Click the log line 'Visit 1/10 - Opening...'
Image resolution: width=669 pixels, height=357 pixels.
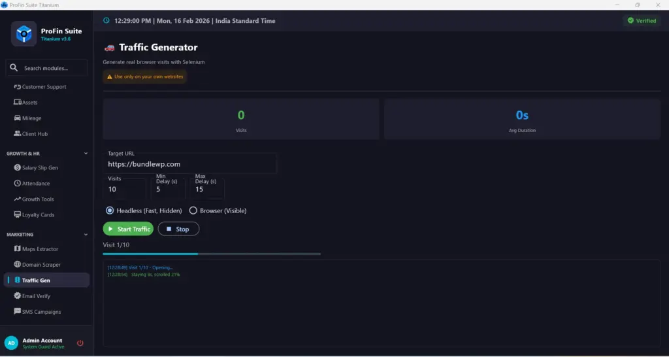pos(140,267)
